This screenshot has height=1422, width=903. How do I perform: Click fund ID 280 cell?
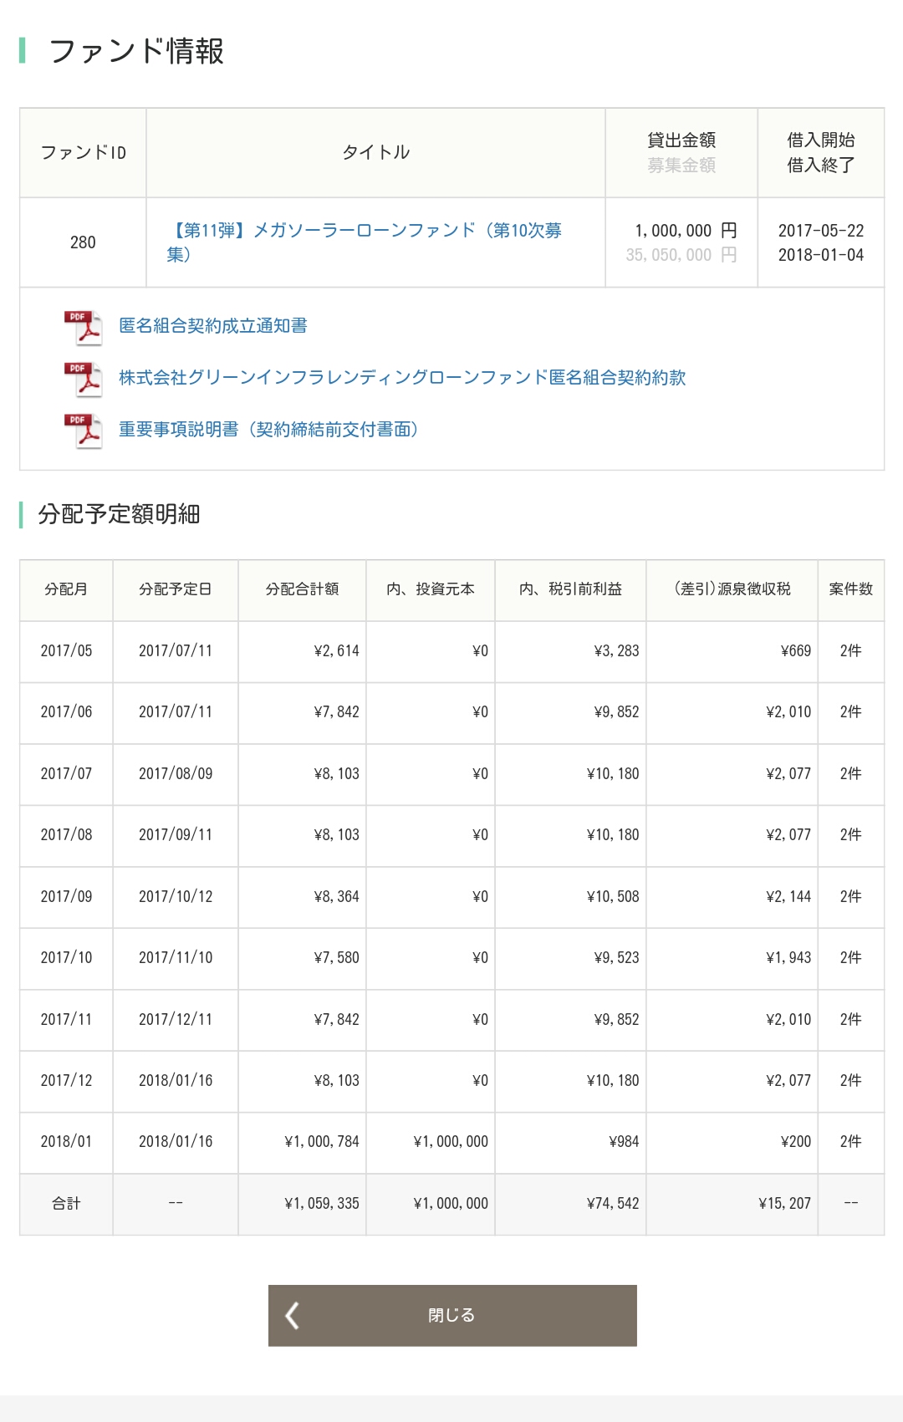(x=83, y=242)
